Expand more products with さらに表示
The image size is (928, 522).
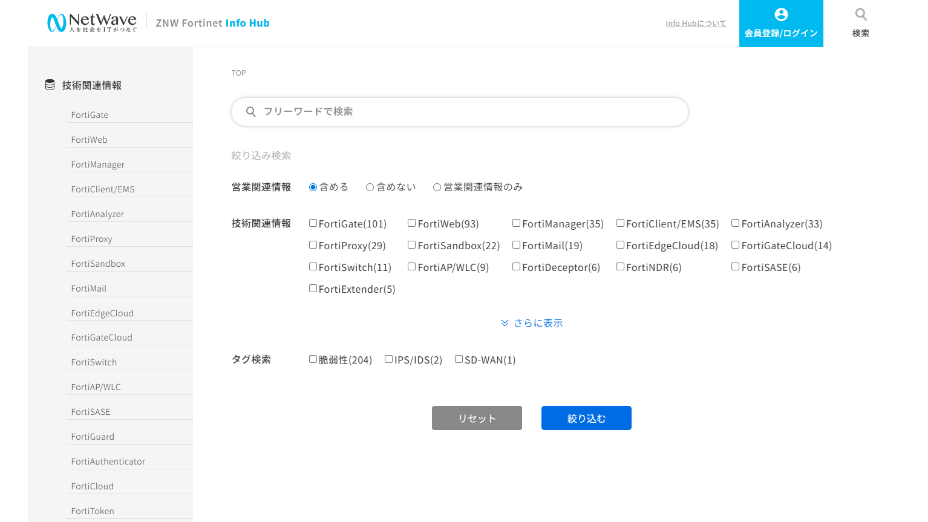click(532, 323)
